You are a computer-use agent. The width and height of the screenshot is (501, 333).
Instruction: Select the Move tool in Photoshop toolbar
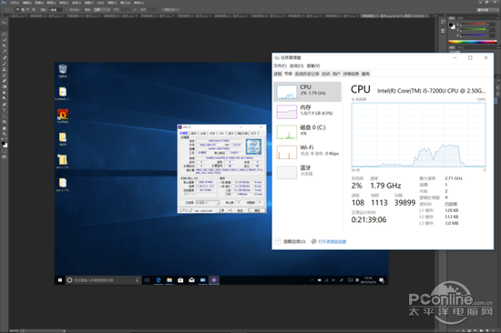[x=5, y=23]
